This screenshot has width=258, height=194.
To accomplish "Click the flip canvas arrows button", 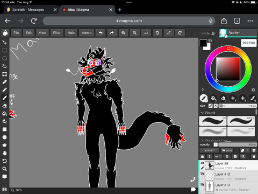I will [146, 33].
